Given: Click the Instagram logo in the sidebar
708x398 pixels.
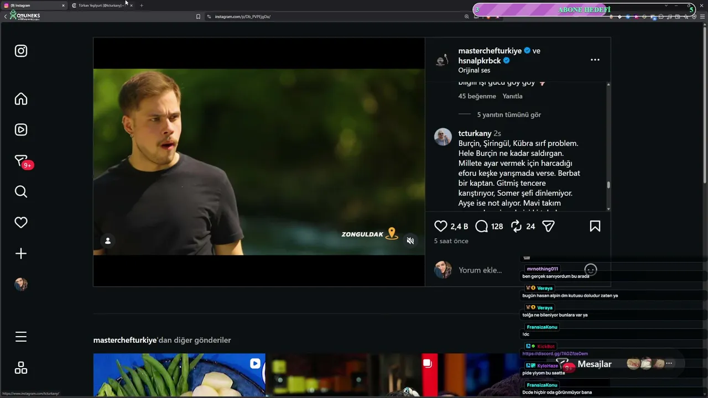Looking at the screenshot, I should (x=21, y=51).
